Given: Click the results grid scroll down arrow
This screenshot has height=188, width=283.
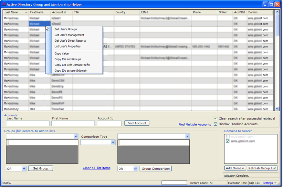Looking at the screenshot, I should click(277, 108).
